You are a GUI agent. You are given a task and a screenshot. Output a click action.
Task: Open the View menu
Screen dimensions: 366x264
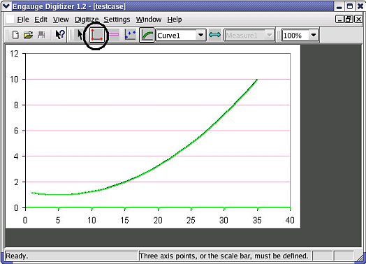click(x=61, y=20)
